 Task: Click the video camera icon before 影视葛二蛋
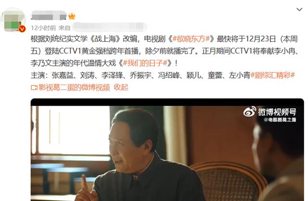(34, 88)
